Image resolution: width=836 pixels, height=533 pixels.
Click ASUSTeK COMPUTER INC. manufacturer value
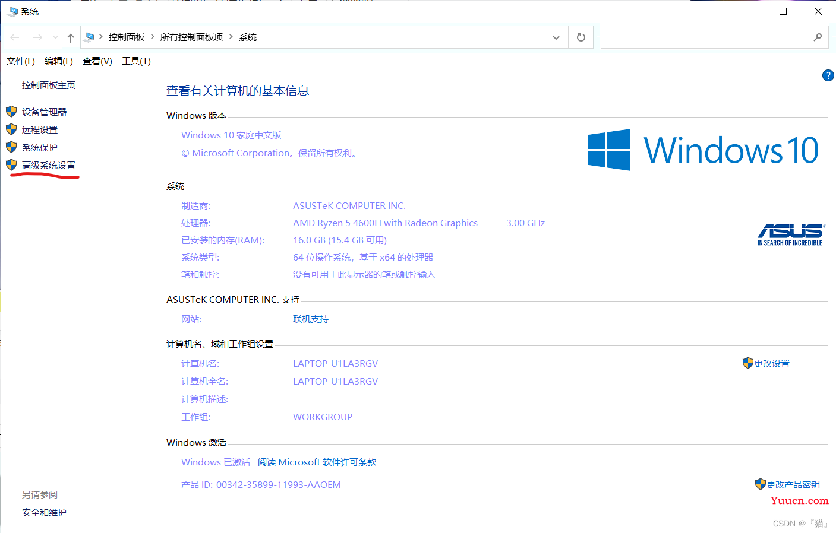(x=349, y=205)
